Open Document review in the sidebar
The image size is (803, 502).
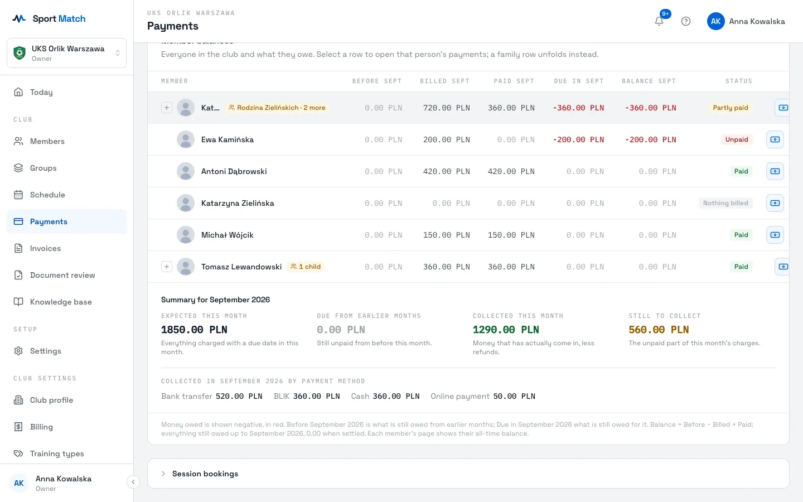(66, 275)
